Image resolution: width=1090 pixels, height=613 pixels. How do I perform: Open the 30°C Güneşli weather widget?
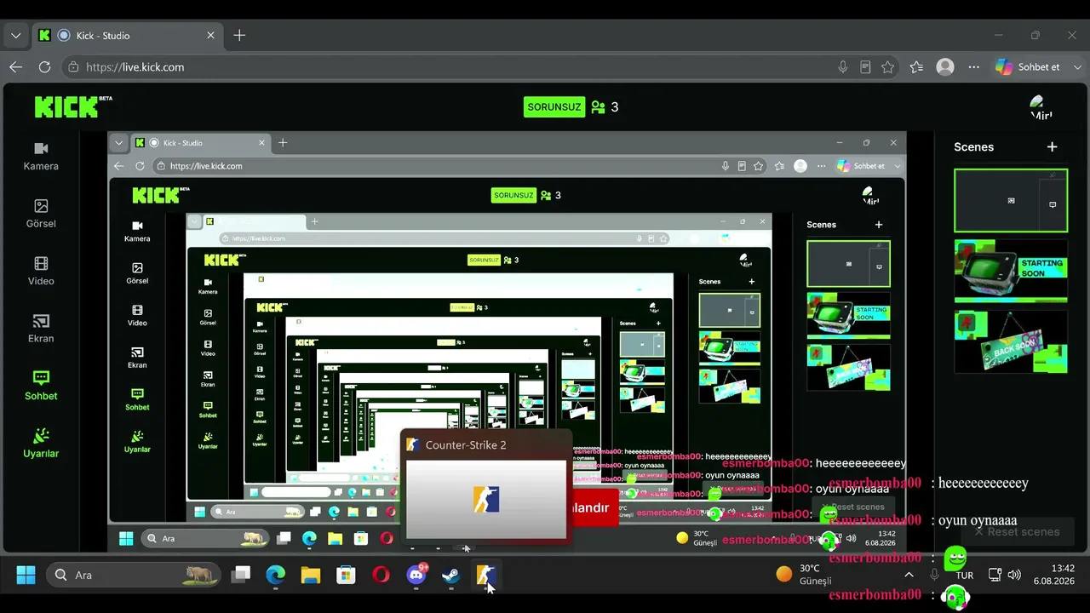804,575
